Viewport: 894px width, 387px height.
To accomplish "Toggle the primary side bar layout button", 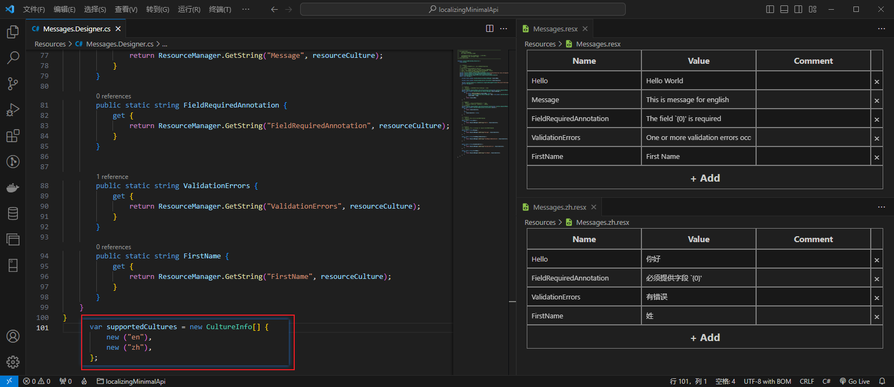I will tap(770, 9).
